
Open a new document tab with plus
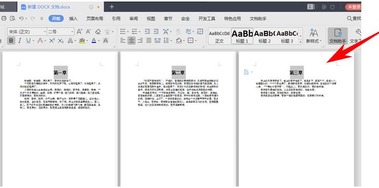(x=112, y=7)
